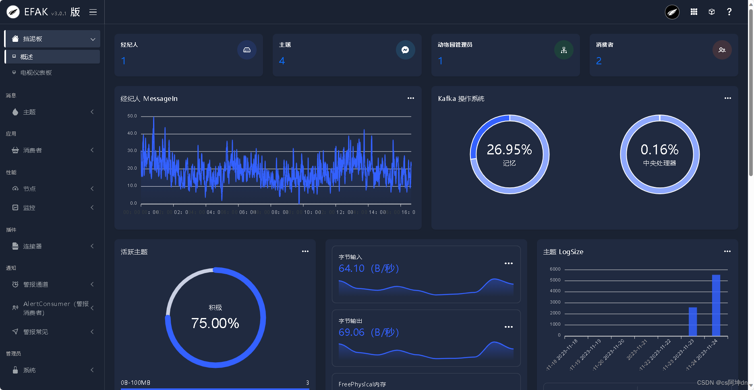Select the 经纪人 broker card icon

(247, 50)
